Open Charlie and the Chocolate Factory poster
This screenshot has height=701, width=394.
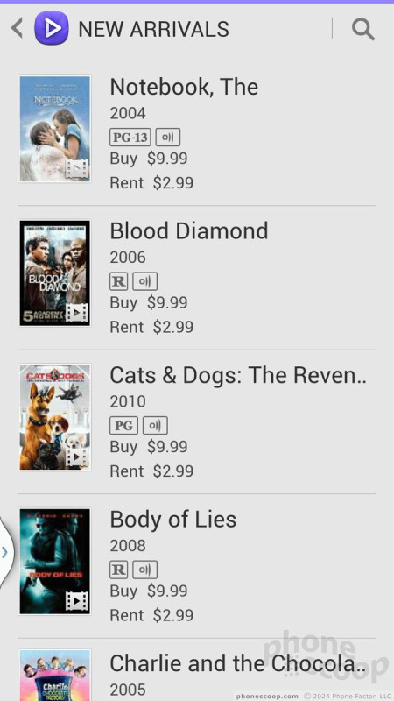(x=55, y=675)
